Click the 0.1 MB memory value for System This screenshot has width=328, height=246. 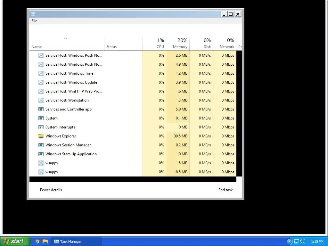point(181,118)
